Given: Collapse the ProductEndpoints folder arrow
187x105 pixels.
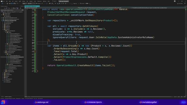Looking at the screenshot, I should (x=4, y=53).
